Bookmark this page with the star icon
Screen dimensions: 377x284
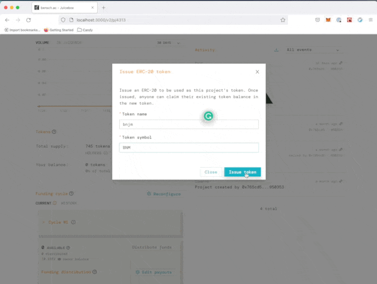click(283, 20)
